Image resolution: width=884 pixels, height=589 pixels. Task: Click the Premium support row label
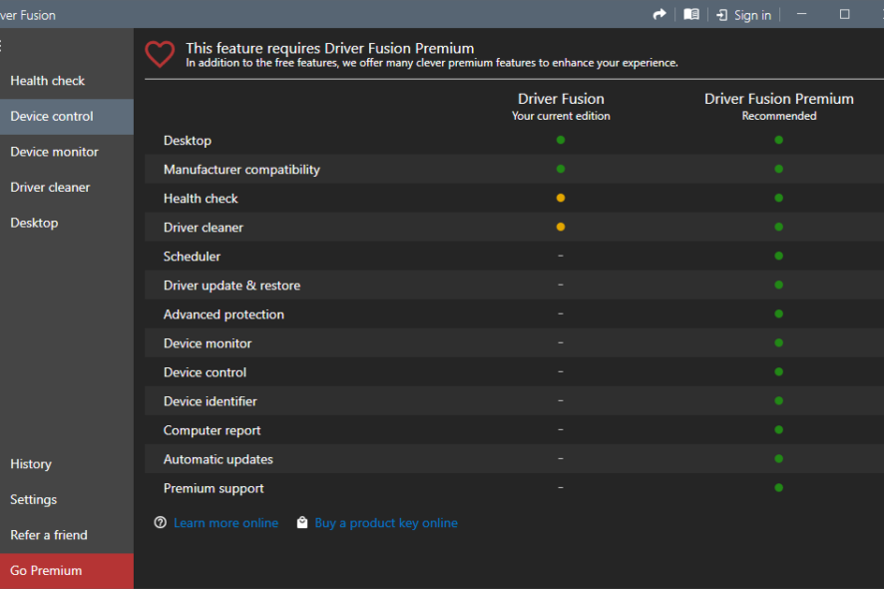point(214,488)
